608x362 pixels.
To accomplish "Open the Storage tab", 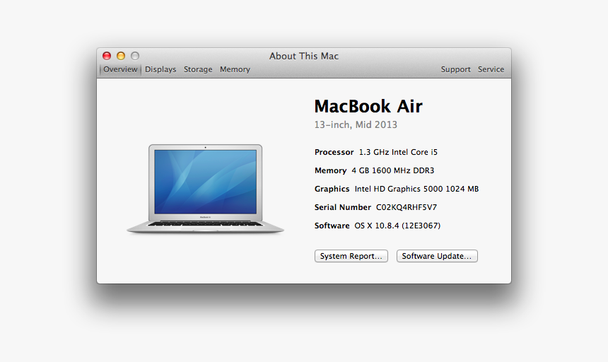I will point(198,69).
